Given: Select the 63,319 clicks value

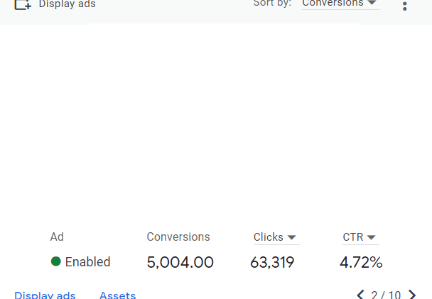Looking at the screenshot, I should [x=272, y=262].
